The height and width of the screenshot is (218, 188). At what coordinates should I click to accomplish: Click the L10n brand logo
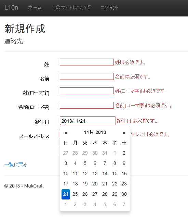click(11, 8)
